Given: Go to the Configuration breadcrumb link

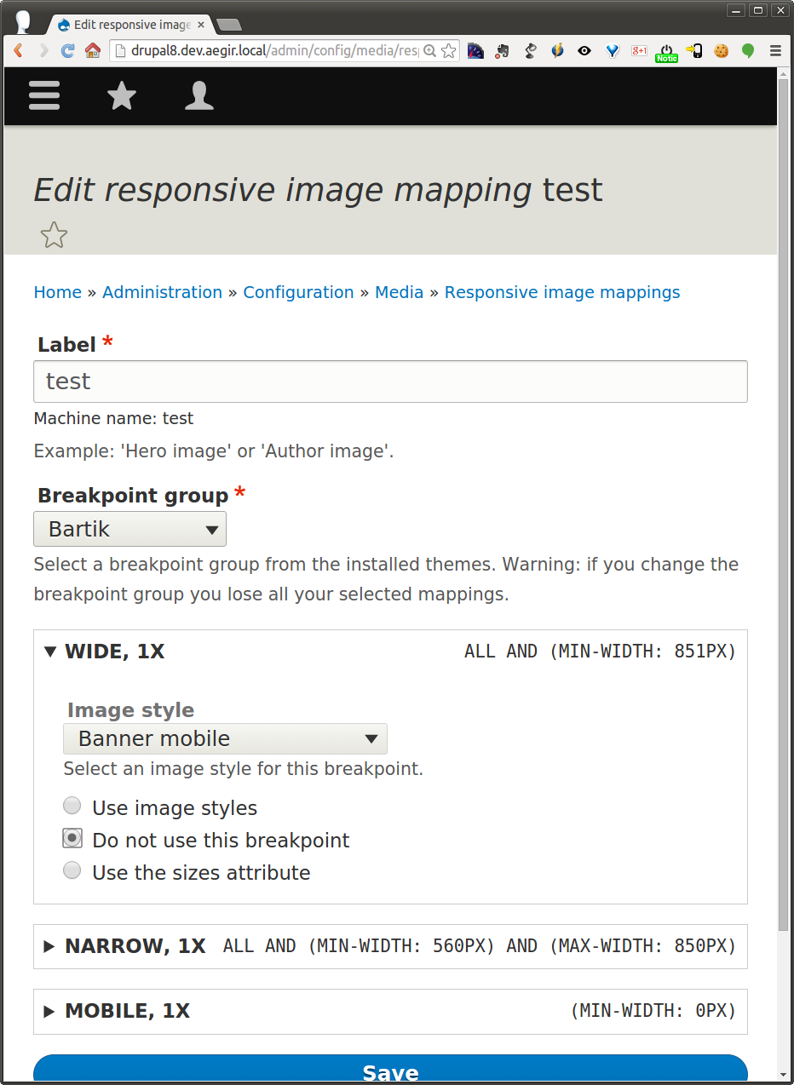Looking at the screenshot, I should pos(298,292).
